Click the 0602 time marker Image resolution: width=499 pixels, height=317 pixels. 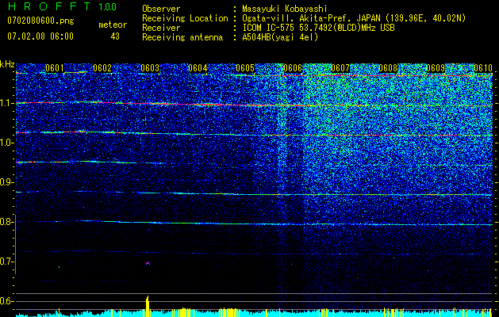(x=102, y=68)
